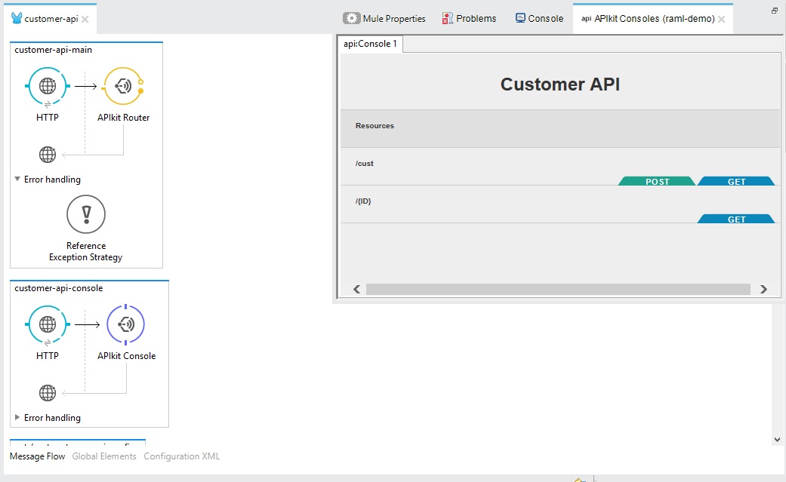Viewport: 786px width, 482px height.
Task: Expand Error handling in customer-api-console flow
Action: coord(17,418)
